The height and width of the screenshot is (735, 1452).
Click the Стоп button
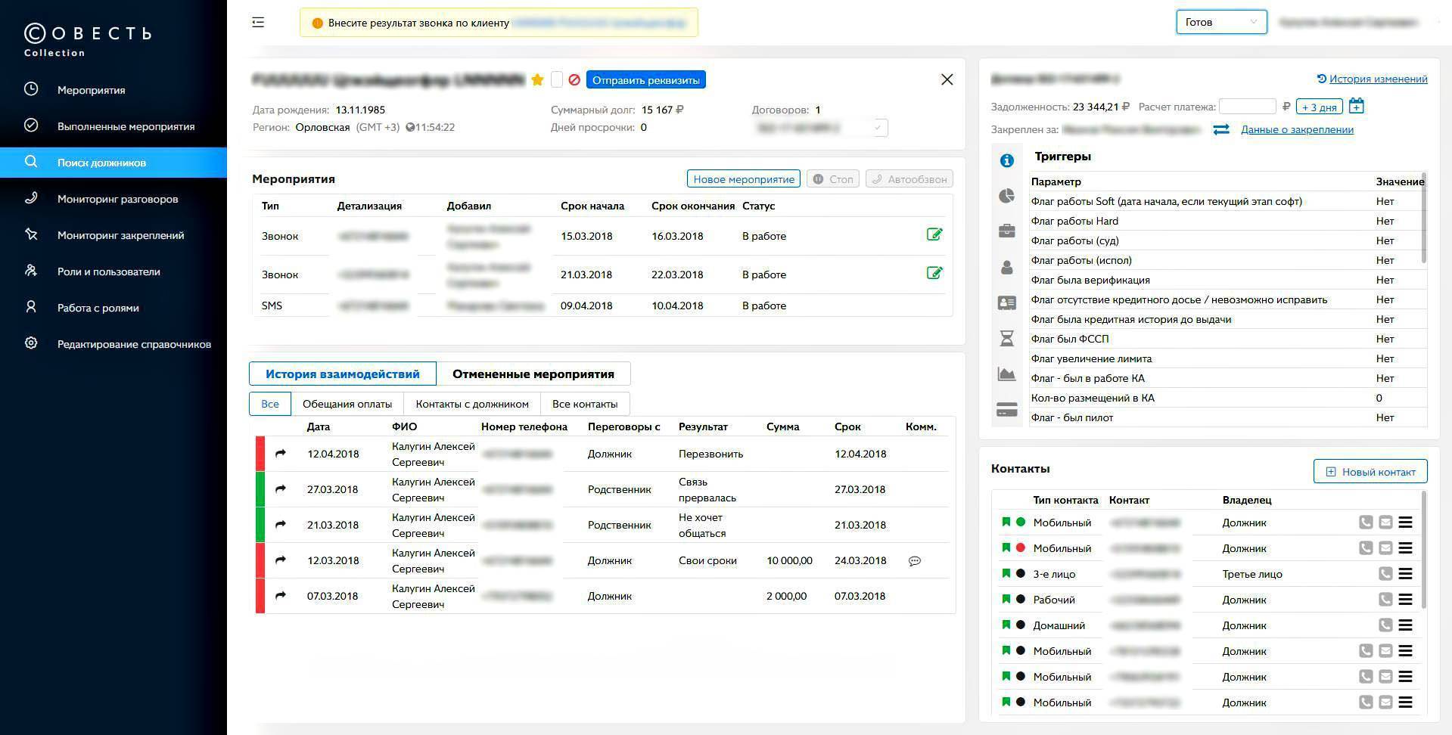pos(832,179)
